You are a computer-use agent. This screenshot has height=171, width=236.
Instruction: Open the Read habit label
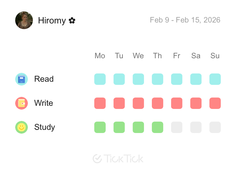(x=44, y=79)
